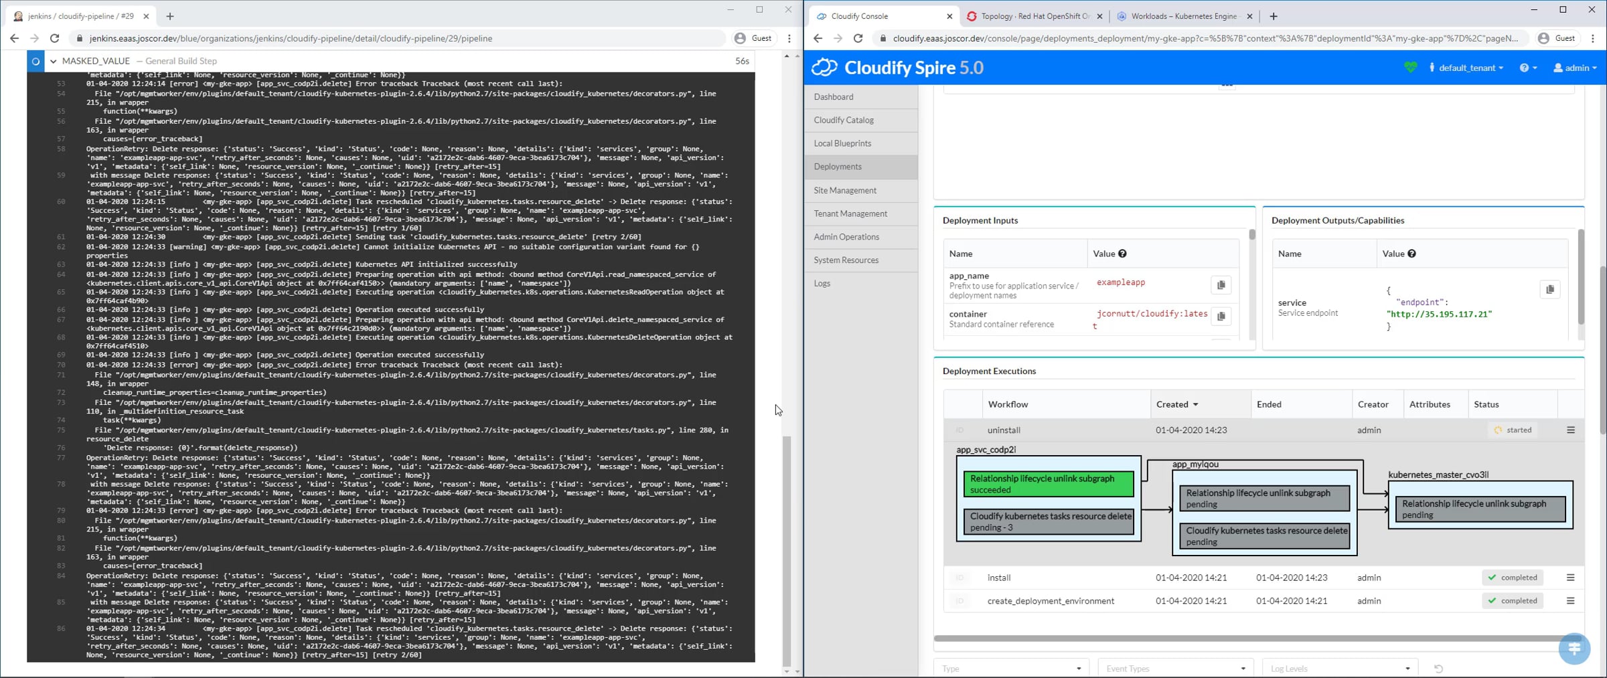Image resolution: width=1607 pixels, height=678 pixels.
Task: Copy the service endpoint output value
Action: (x=1549, y=289)
